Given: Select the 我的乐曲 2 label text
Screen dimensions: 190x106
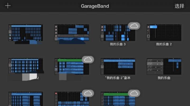Looking at the screenshot, I should (x=164, y=44).
